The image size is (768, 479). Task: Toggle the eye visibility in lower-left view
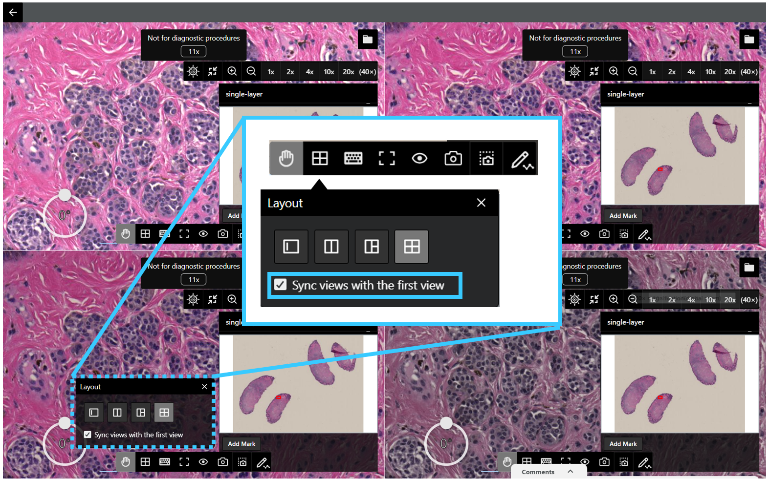pyautogui.click(x=203, y=462)
